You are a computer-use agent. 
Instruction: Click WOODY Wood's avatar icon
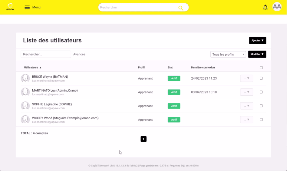pyautogui.click(x=25, y=120)
